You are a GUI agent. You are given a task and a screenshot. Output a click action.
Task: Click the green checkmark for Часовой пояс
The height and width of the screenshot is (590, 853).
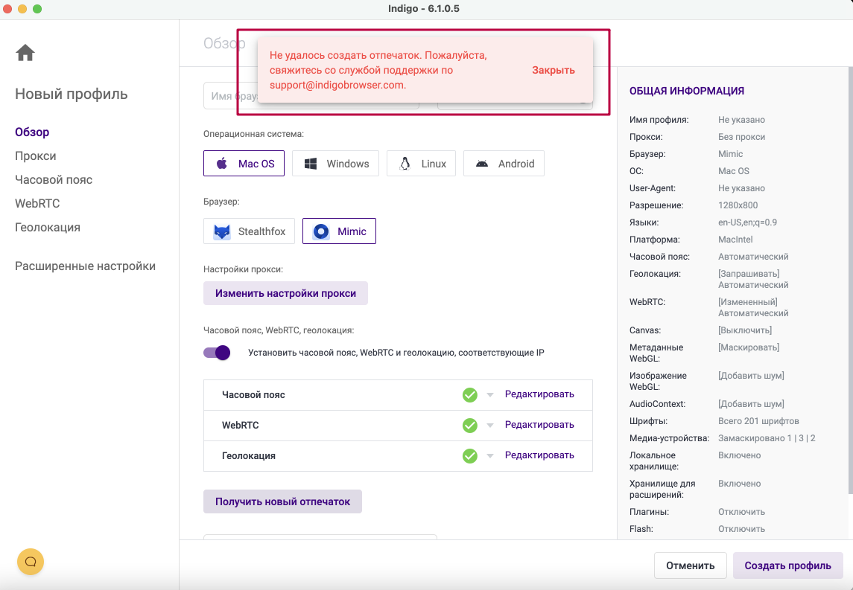click(x=470, y=395)
